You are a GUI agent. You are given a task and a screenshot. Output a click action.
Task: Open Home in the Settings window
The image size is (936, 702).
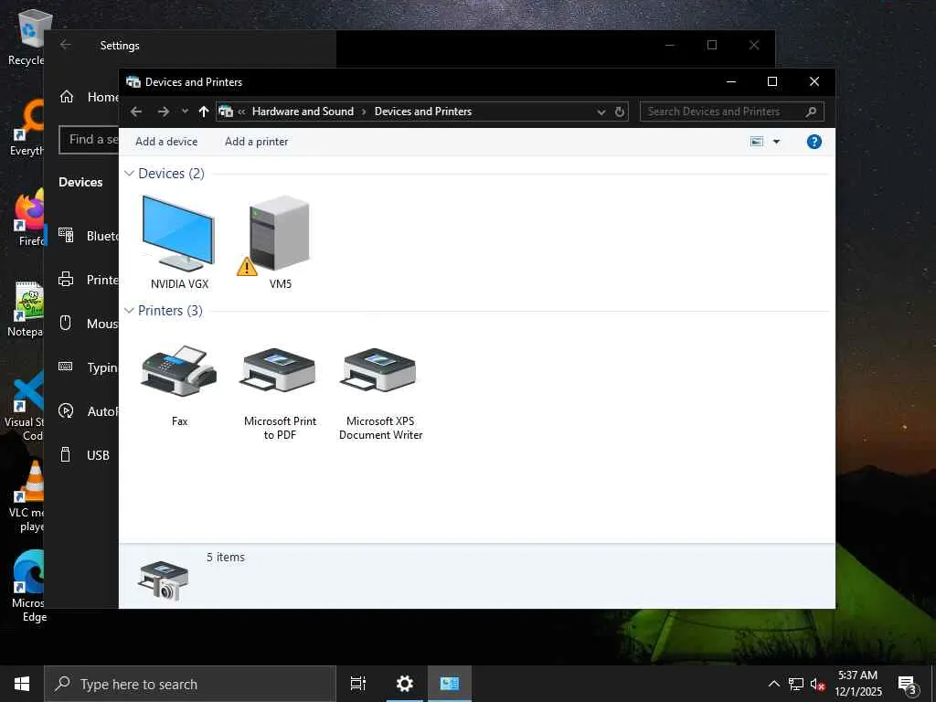[89, 97]
